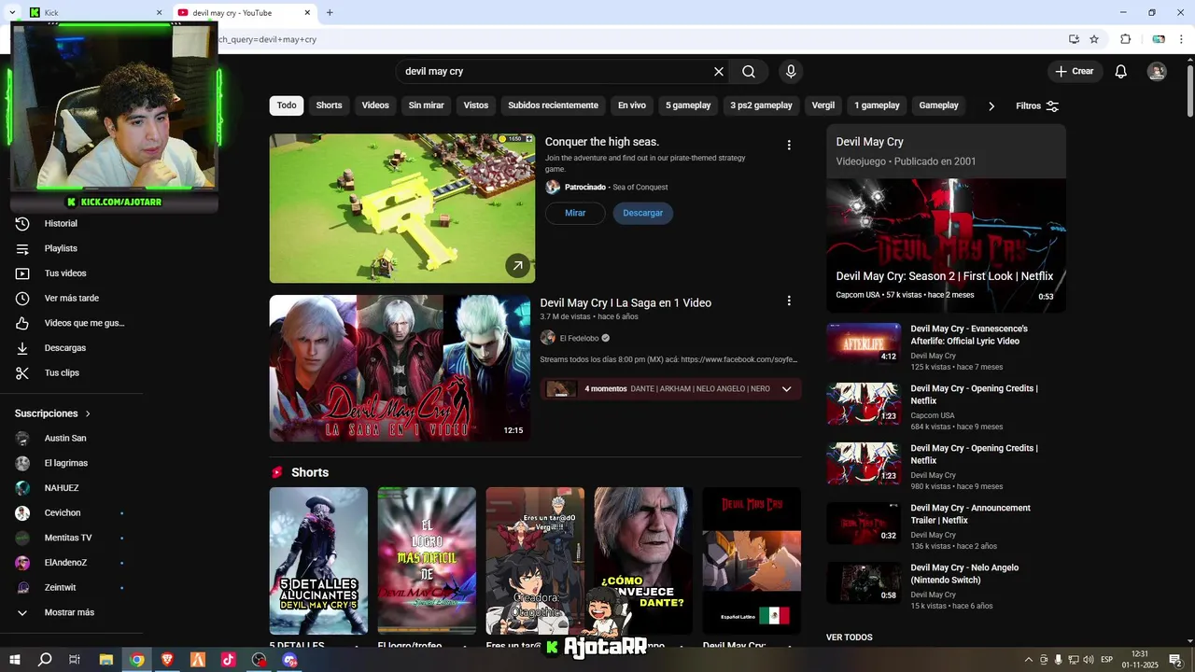The image size is (1195, 672).
Task: Click the install app icon in address bar
Action: point(1074,39)
